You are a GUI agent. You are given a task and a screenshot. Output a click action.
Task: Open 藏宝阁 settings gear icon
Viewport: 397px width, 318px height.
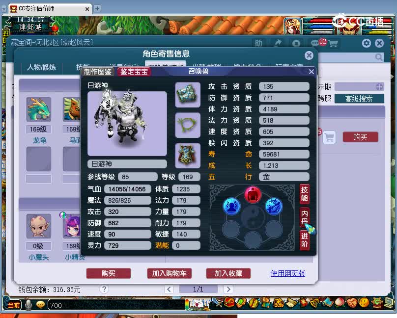[366, 43]
